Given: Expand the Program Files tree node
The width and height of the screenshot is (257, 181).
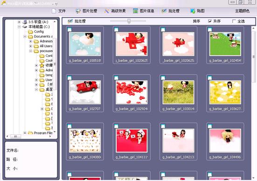Looking at the screenshot, I should pyautogui.click(x=25, y=133).
